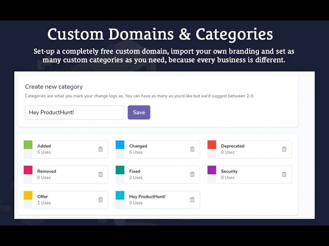The width and height of the screenshot is (329, 246).
Task: Select the 'Removed' category name
Action: coord(46,171)
